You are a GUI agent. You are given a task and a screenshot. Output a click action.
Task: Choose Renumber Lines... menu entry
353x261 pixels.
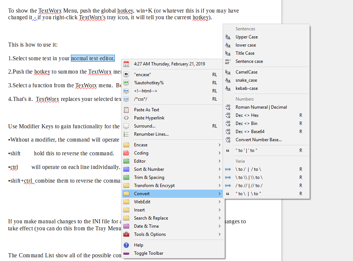click(172, 134)
